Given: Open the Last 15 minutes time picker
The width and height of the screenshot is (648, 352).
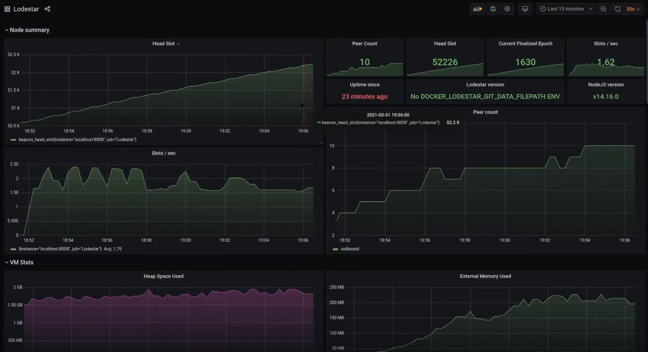Looking at the screenshot, I should pos(566,9).
